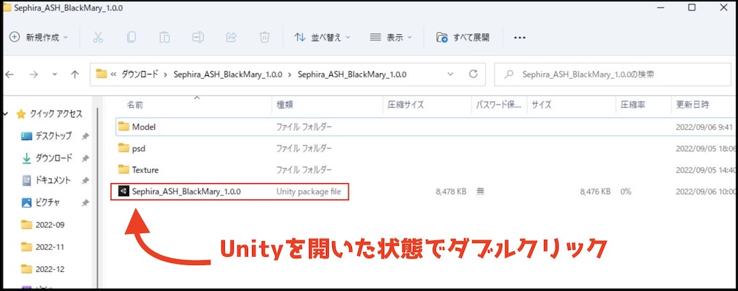Click the pin icon beside ドキュメント

85,181
